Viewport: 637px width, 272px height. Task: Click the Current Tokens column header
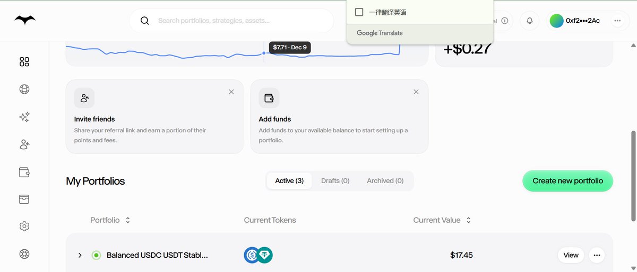coord(270,220)
